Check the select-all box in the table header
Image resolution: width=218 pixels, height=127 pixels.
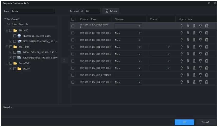point(73,19)
